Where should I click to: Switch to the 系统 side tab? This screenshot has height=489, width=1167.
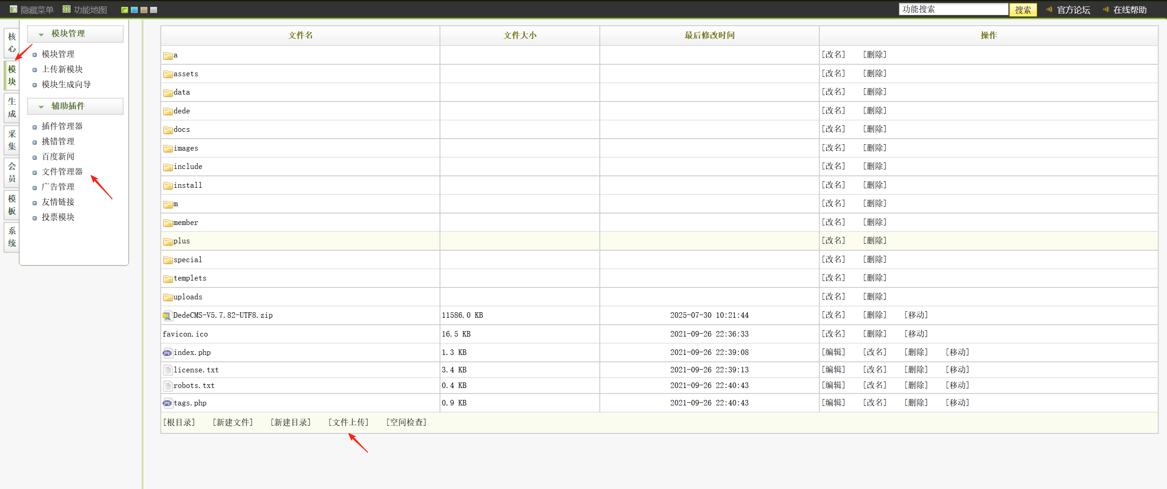(x=12, y=237)
